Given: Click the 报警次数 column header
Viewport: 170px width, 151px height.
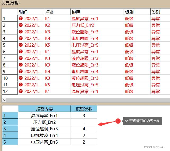Looking at the screenshot, I should click(84, 109).
